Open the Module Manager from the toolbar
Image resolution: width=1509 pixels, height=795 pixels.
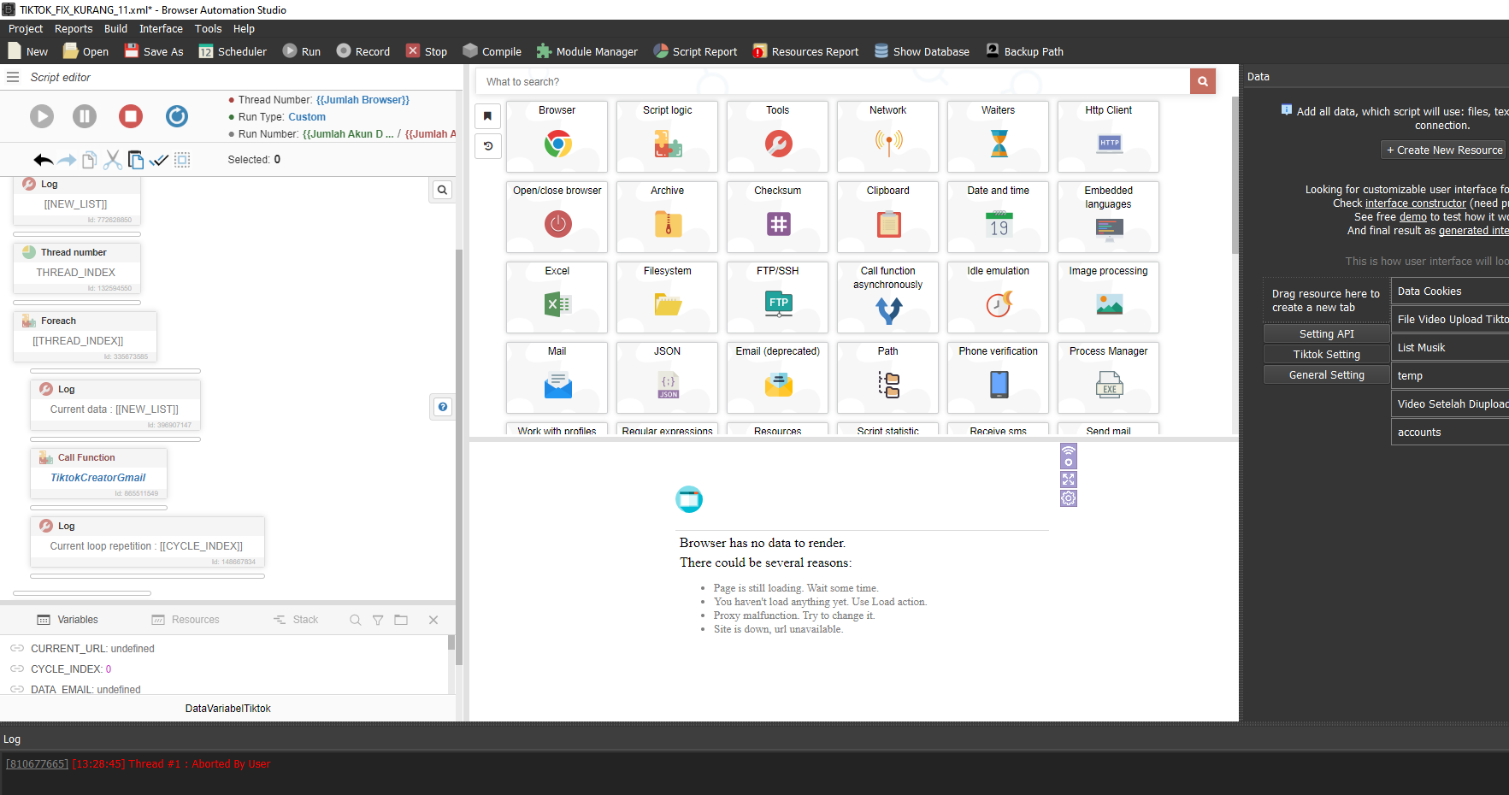click(x=587, y=51)
